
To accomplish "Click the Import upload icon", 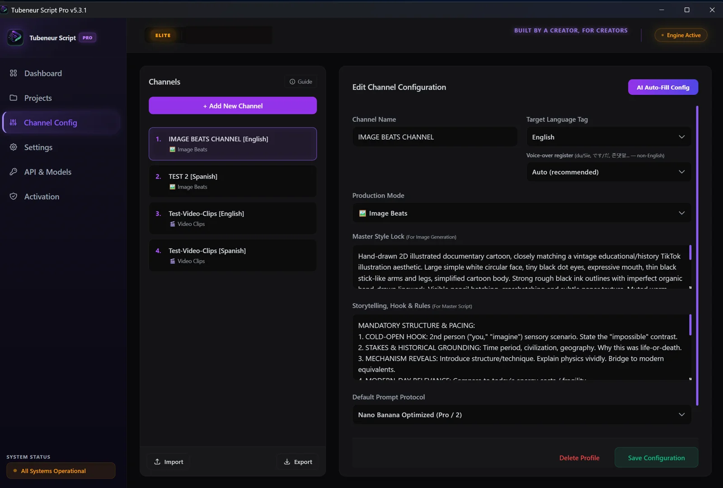I will [x=157, y=461].
